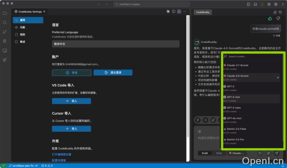Click the first round document icon above chat input
This screenshot has width=287, height=168.
198,120
